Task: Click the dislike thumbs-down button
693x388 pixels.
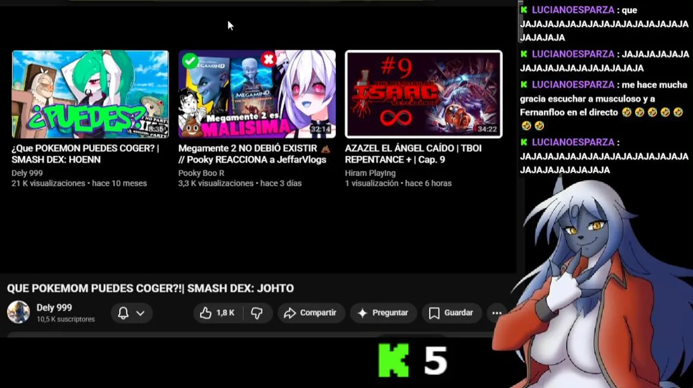Action: [257, 313]
